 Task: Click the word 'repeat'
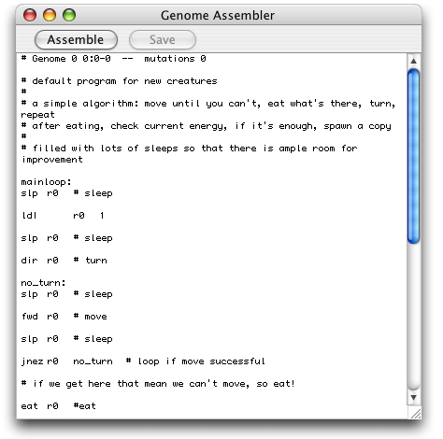pos(37,115)
